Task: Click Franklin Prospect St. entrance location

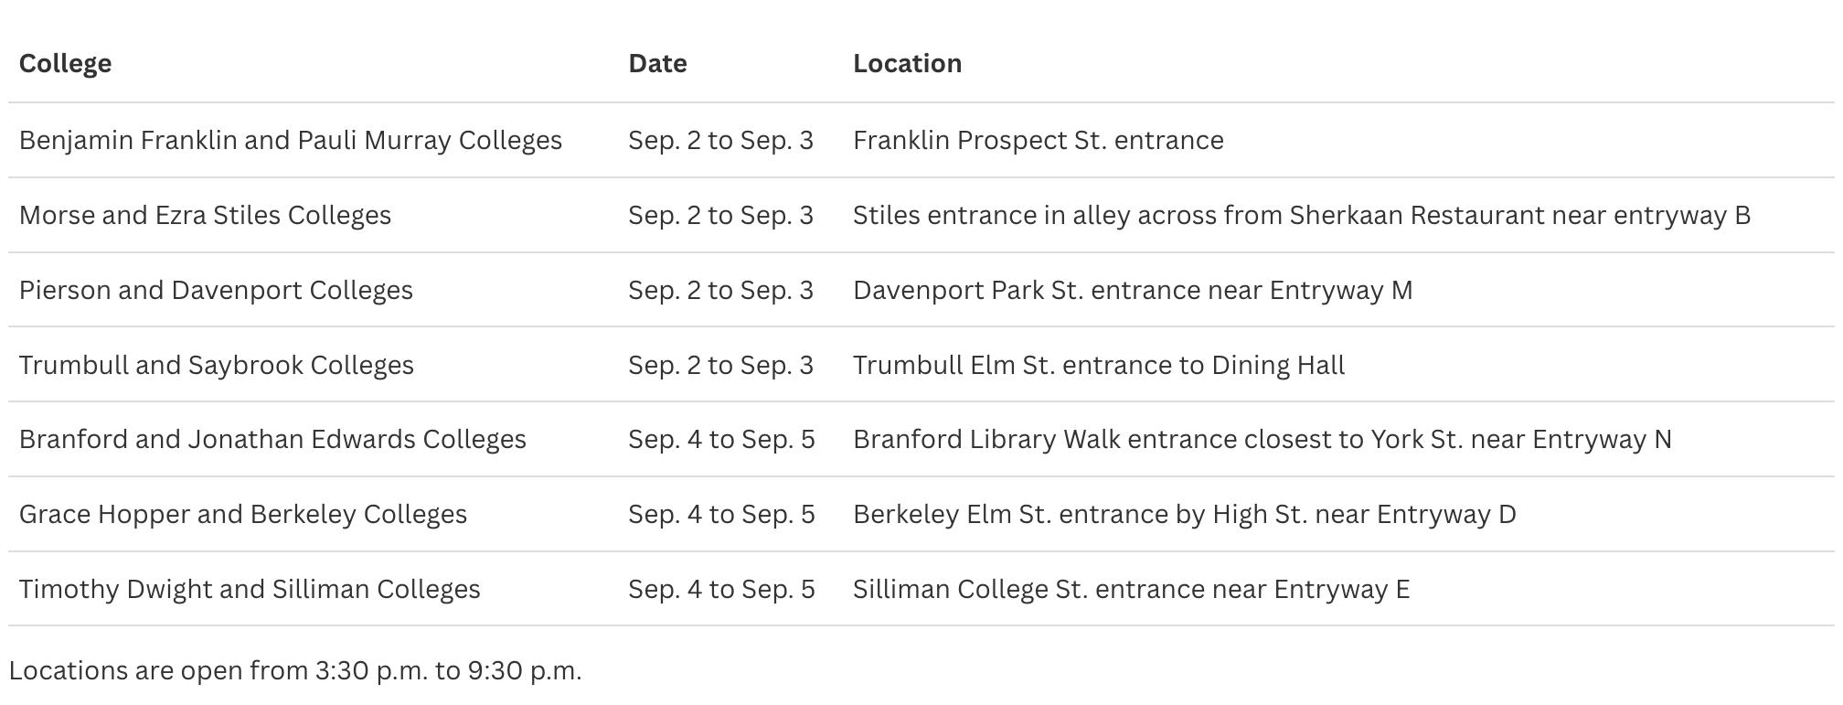Action: coord(1038,140)
